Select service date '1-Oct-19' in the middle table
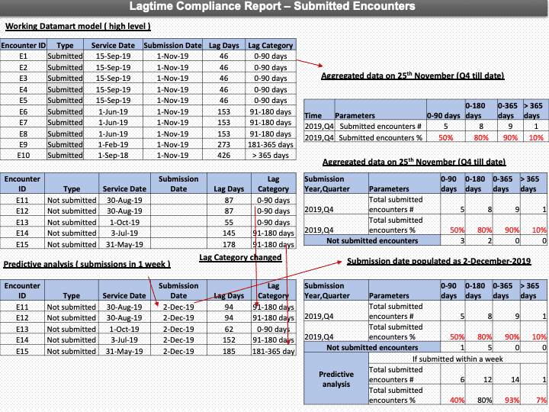The image size is (549, 412). (x=124, y=222)
